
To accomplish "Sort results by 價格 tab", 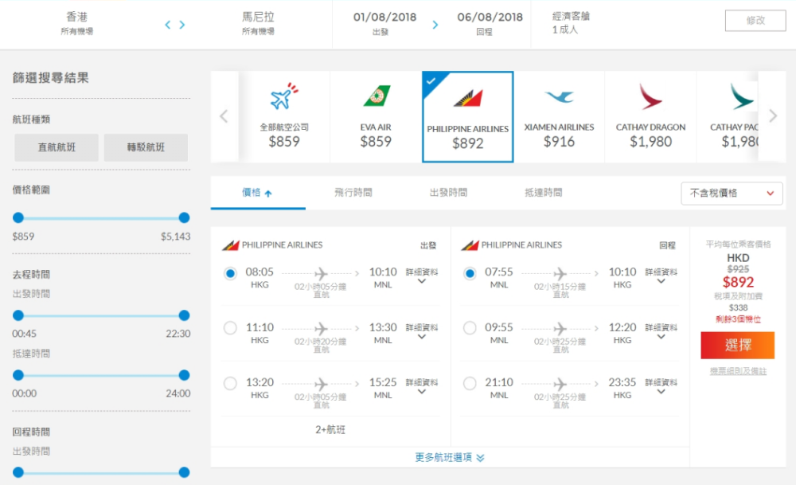I will coord(258,193).
